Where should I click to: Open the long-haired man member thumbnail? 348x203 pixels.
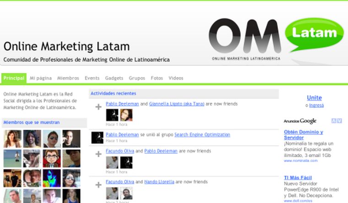[32, 139]
